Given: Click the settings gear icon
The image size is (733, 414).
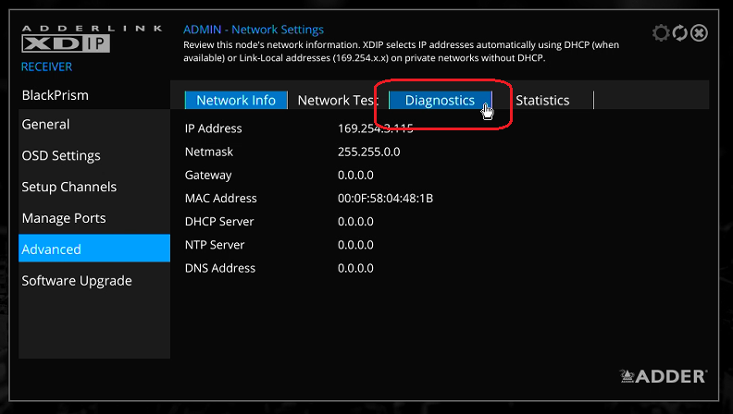Looking at the screenshot, I should tap(661, 32).
